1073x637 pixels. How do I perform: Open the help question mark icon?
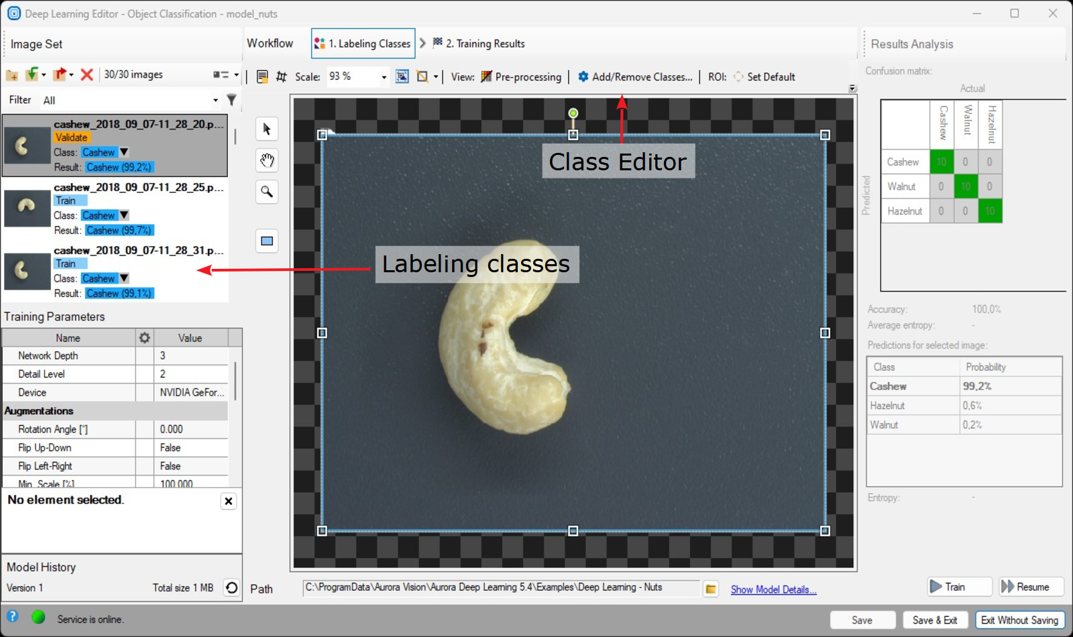(x=12, y=617)
